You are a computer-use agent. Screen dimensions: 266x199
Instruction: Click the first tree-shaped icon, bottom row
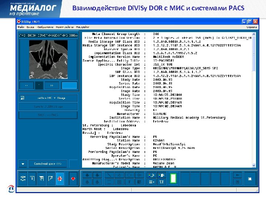[x=87, y=182]
